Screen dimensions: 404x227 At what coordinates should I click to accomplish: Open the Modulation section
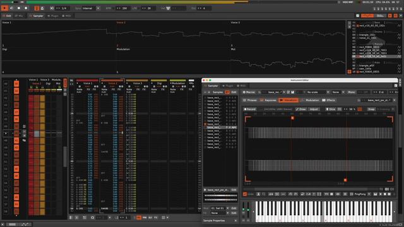click(310, 100)
